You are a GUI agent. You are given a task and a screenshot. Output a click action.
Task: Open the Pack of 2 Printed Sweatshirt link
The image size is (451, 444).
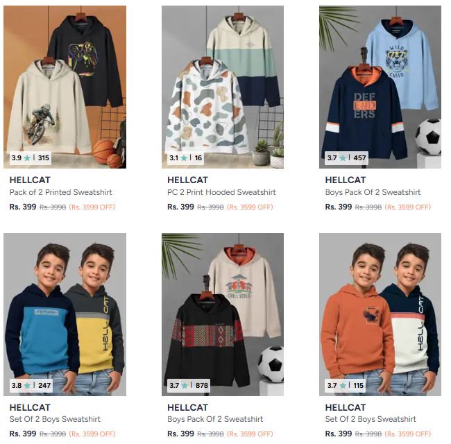pyautogui.click(x=60, y=192)
